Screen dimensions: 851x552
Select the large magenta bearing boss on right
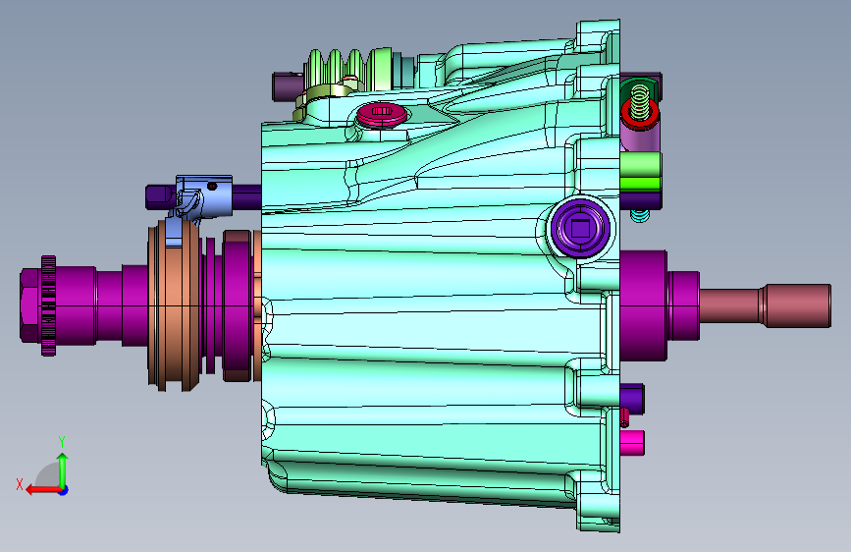[x=644, y=305]
